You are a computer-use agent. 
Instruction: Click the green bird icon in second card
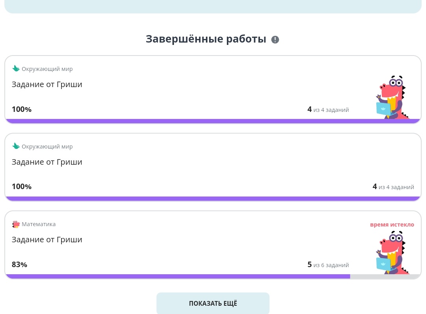pyautogui.click(x=16, y=146)
